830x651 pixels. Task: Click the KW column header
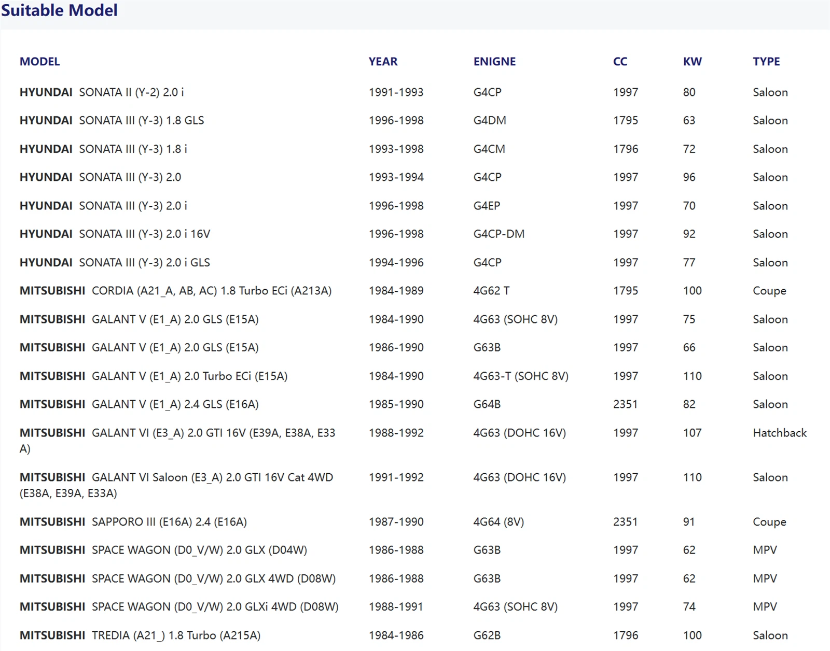692,62
